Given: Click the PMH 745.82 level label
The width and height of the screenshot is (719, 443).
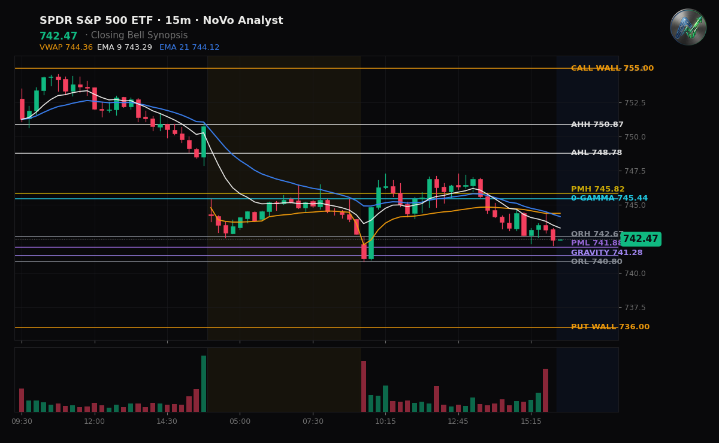Looking at the screenshot, I should (x=598, y=189).
